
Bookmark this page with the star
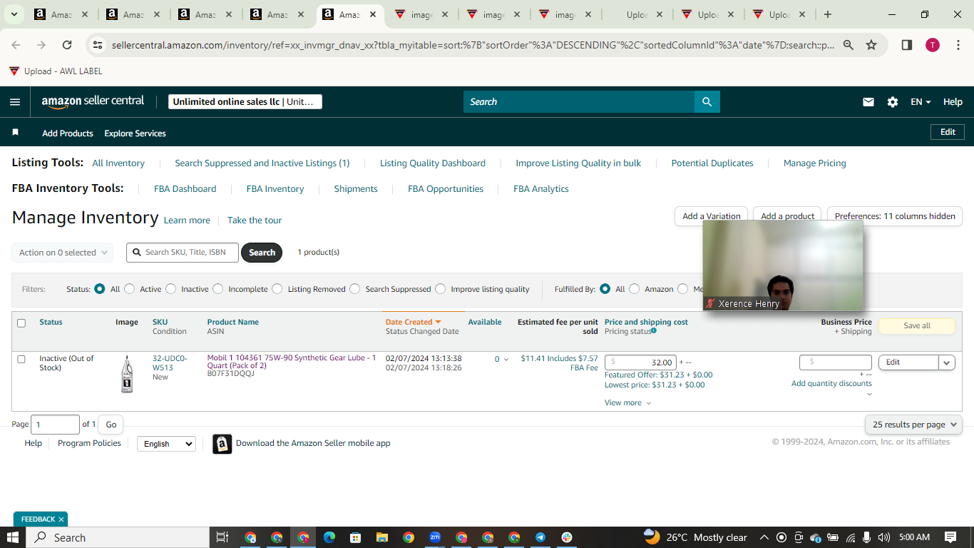coord(871,45)
